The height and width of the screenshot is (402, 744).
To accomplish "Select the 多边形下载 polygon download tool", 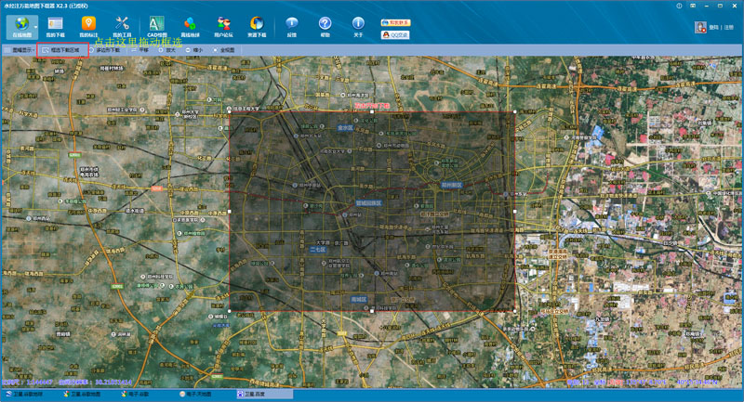I will [x=105, y=50].
